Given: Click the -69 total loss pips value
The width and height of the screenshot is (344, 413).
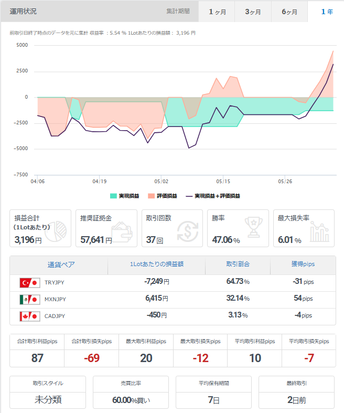Looking at the screenshot, I should coord(92,358).
